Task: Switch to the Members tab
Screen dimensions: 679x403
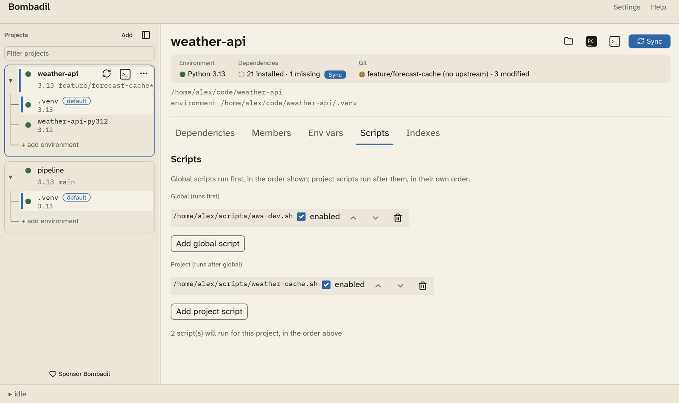Action: pyautogui.click(x=272, y=133)
